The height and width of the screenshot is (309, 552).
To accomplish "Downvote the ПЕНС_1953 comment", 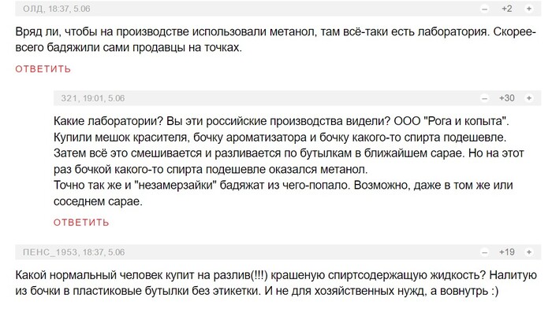I will 485,252.
